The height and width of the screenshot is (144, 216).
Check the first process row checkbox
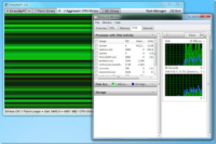[97, 46]
